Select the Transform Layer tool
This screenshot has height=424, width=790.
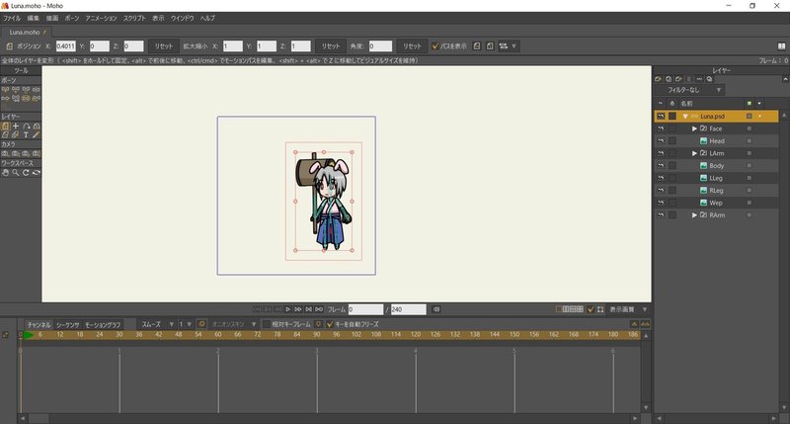click(x=5, y=127)
